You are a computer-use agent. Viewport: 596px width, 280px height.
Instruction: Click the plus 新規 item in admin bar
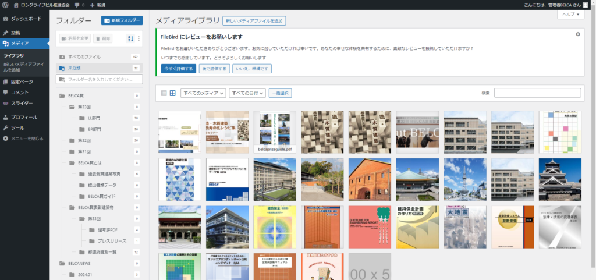98,5
